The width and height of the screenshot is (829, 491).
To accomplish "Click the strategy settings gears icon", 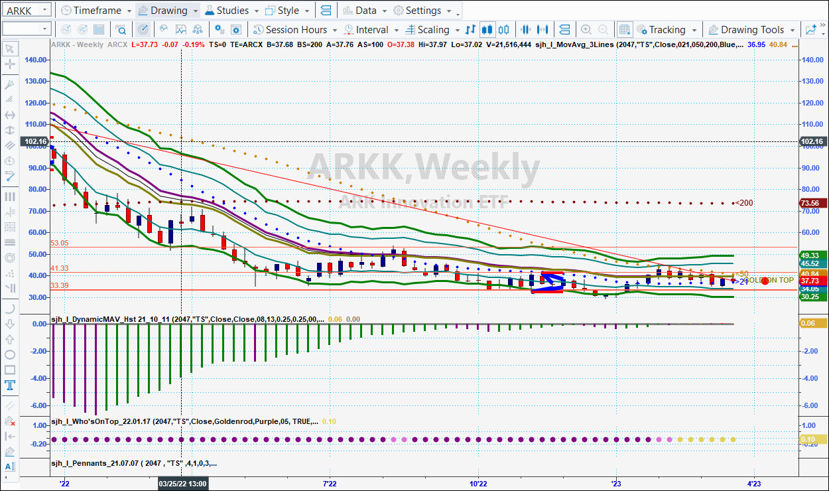I will point(220,29).
